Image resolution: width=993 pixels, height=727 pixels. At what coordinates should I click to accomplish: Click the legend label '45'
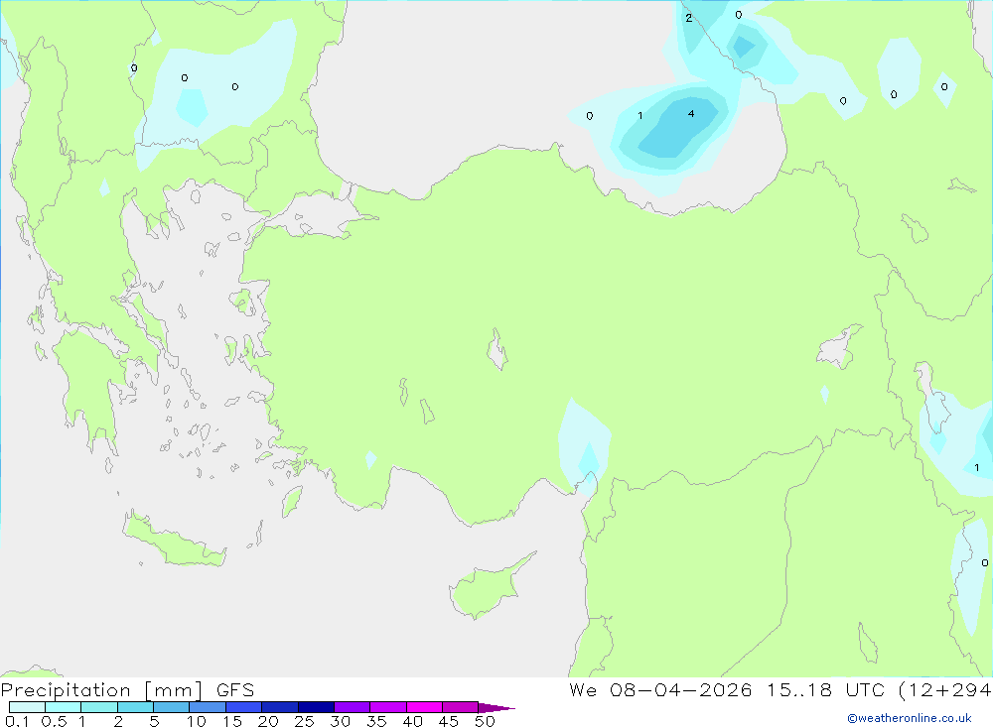(x=449, y=721)
